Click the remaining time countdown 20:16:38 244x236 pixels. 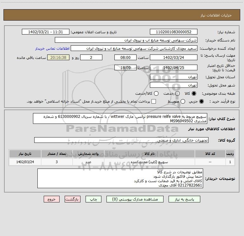58,57
